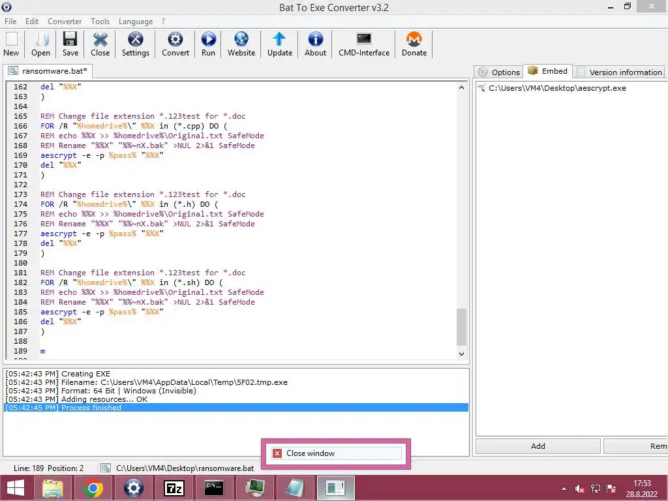This screenshot has width=668, height=501.
Task: Open File Explorer from taskbar
Action: [x=53, y=488]
